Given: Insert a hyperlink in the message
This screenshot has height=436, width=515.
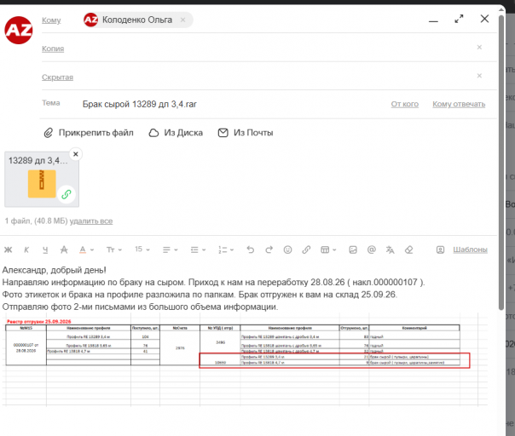Looking at the screenshot, I should click(306, 250).
